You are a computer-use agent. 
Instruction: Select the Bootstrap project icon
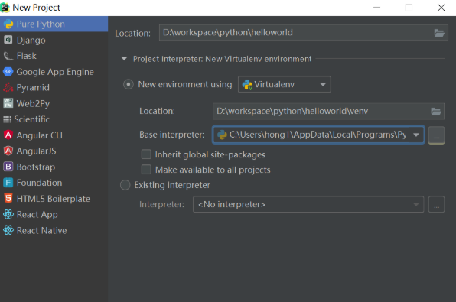point(8,167)
